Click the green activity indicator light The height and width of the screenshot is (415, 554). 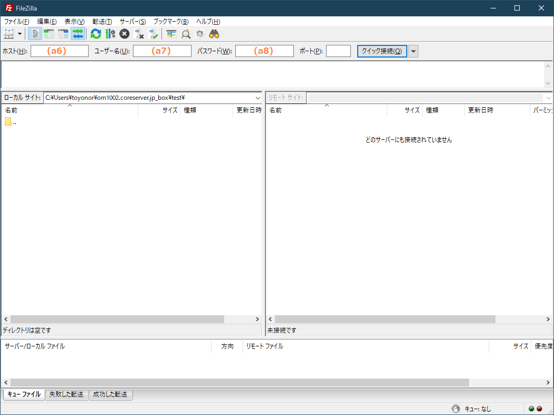click(x=531, y=409)
